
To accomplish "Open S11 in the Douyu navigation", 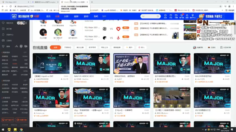I will [x=104, y=16].
